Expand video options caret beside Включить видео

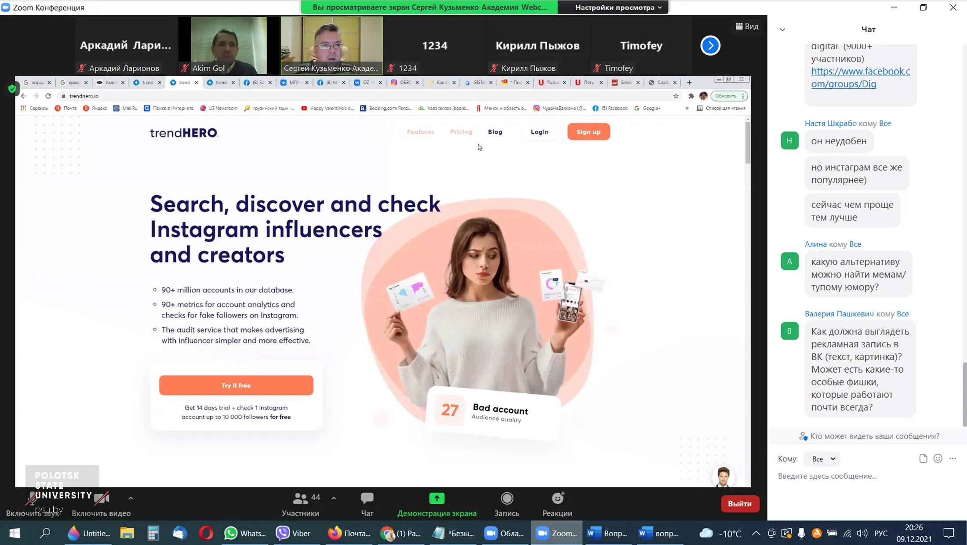tap(131, 498)
